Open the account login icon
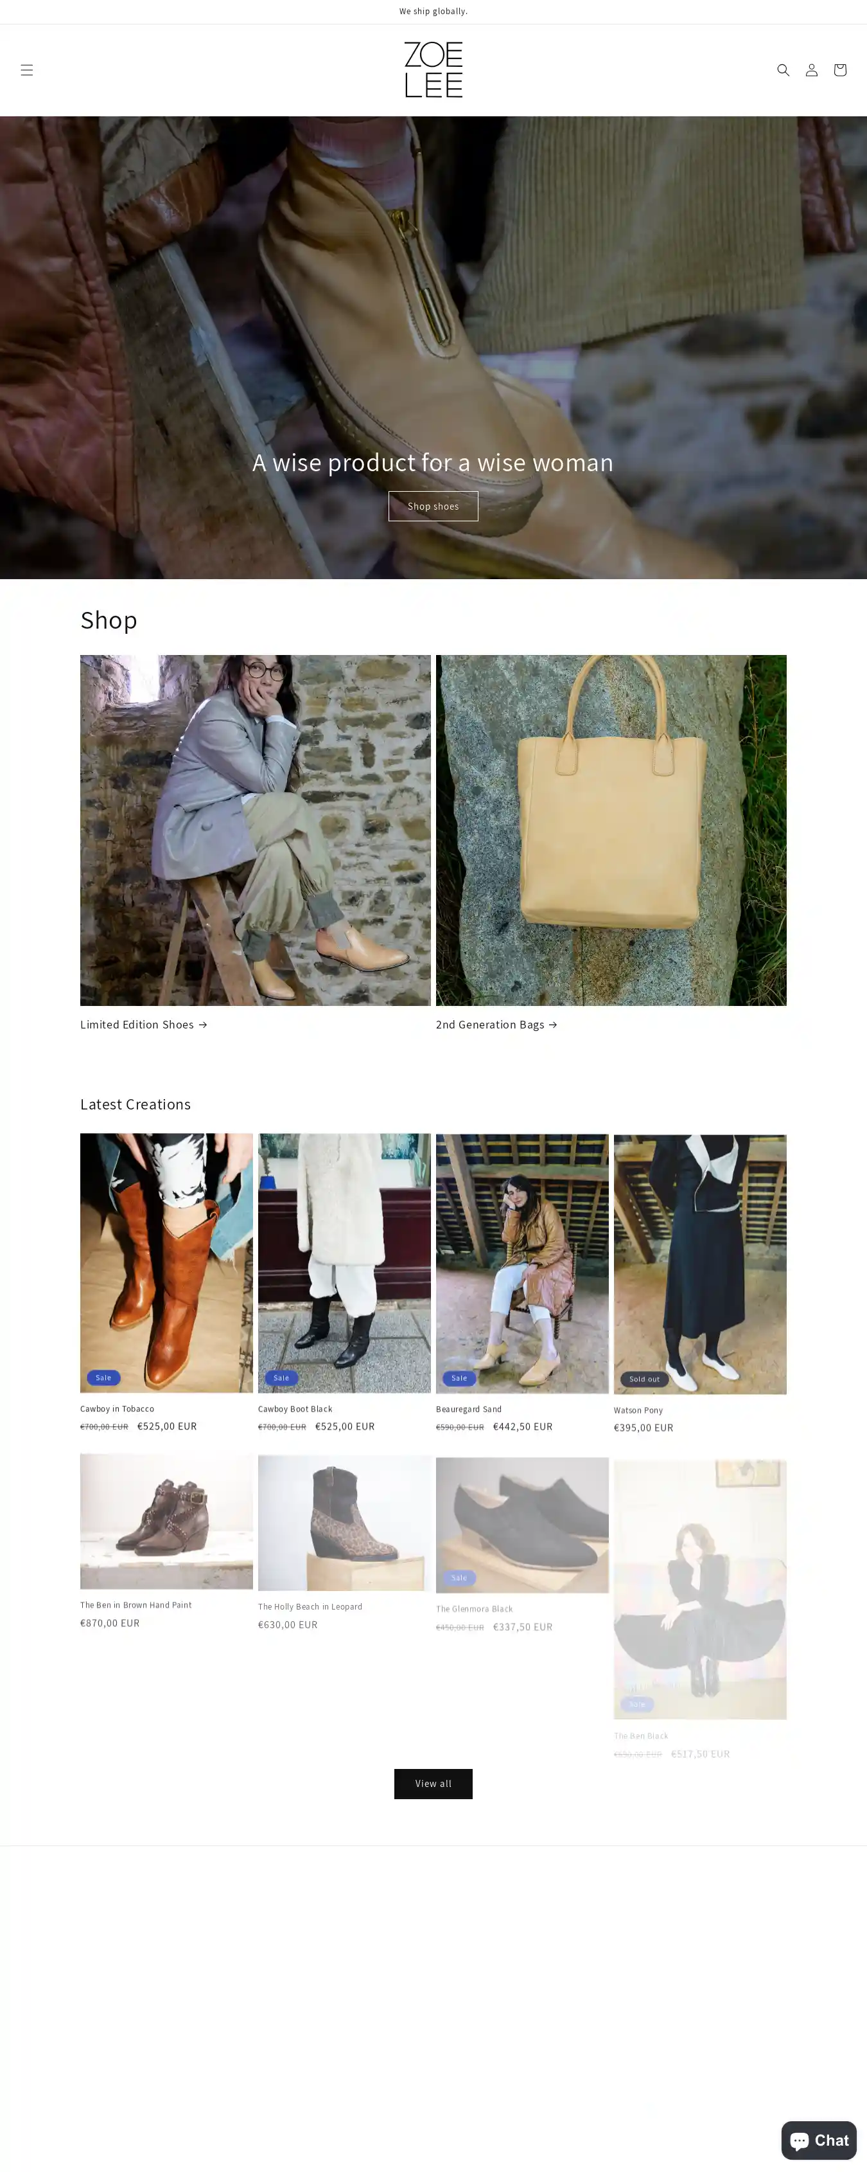Screen dimensions: 867x2172 coord(811,70)
